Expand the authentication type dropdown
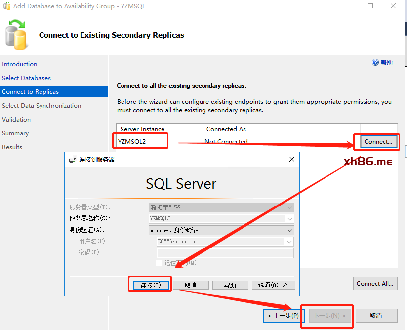407x330 pixels. pos(289,230)
